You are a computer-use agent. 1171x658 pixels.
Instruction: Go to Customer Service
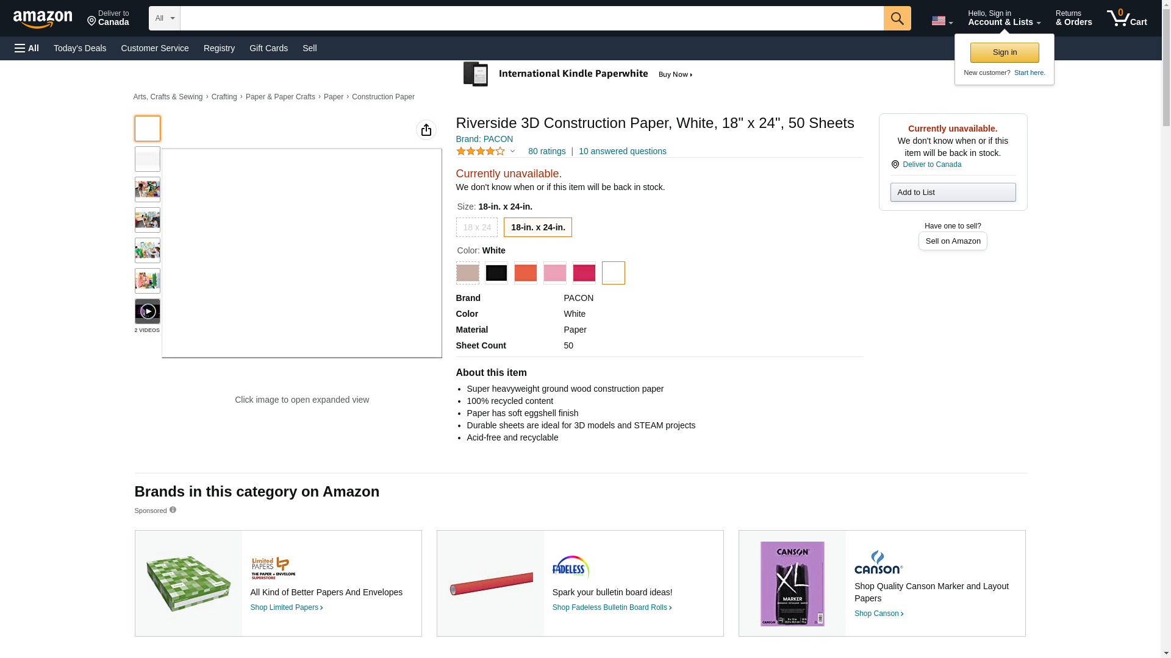[x=155, y=48]
